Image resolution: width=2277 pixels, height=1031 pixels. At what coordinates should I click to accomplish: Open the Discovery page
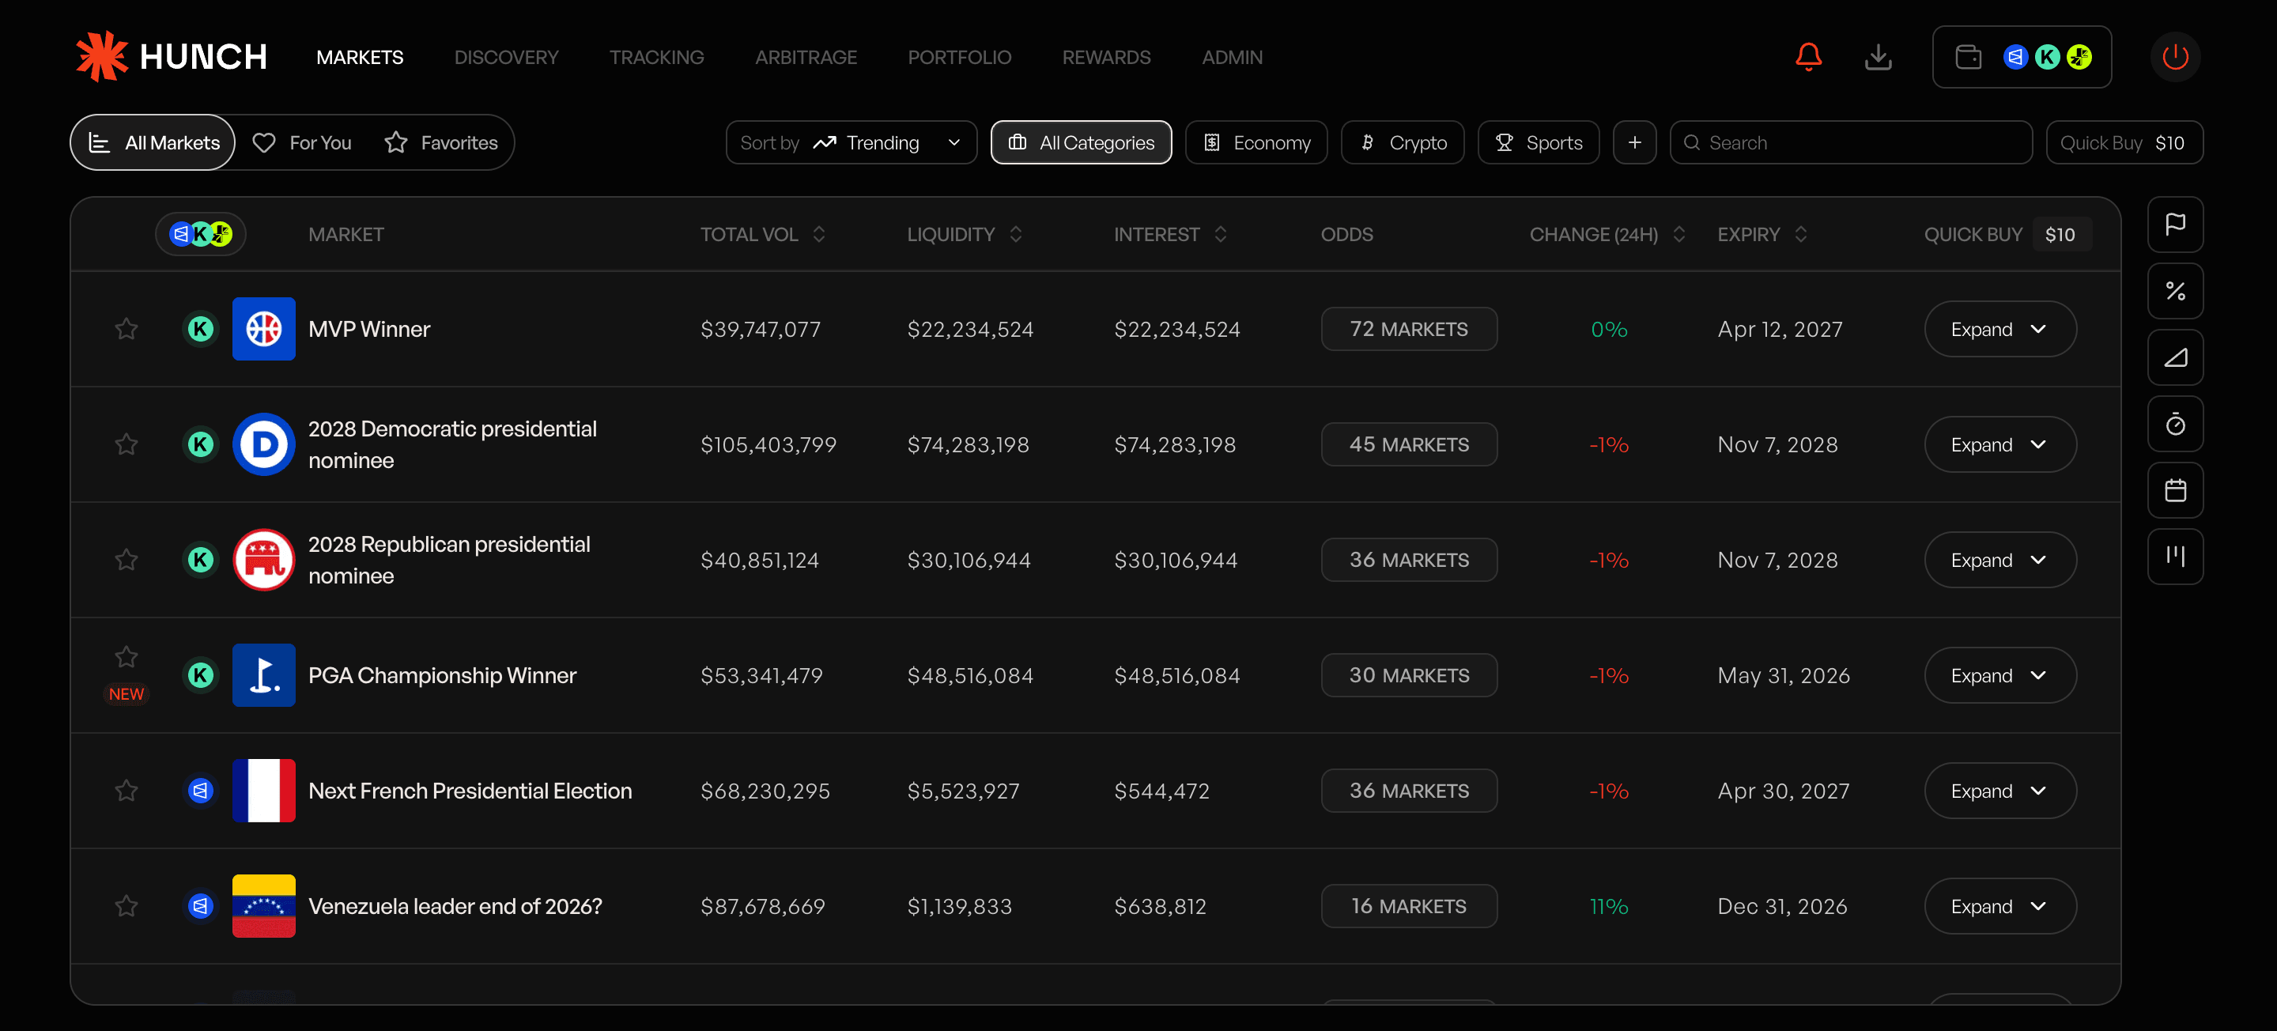click(507, 58)
